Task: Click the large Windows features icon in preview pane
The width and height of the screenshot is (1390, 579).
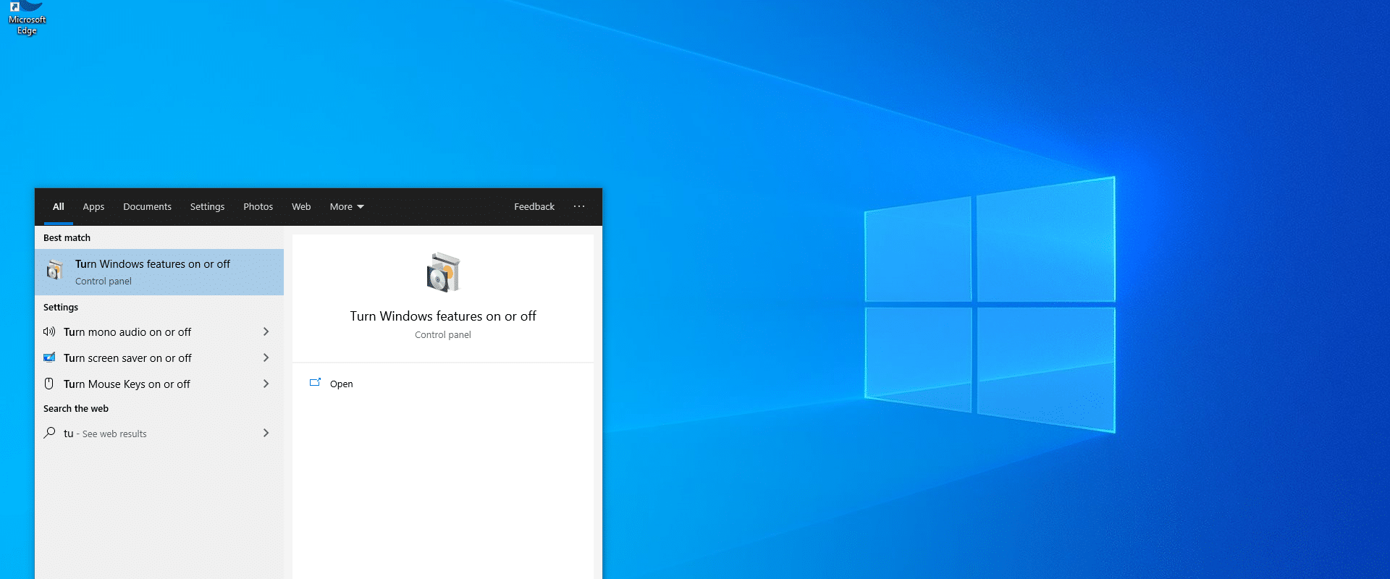Action: [443, 272]
